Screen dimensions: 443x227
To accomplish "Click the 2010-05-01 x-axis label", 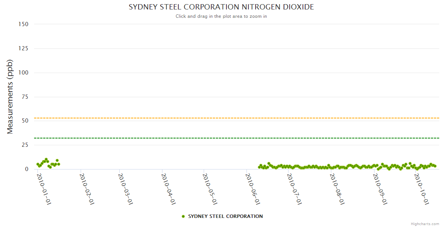I will 209,189.
